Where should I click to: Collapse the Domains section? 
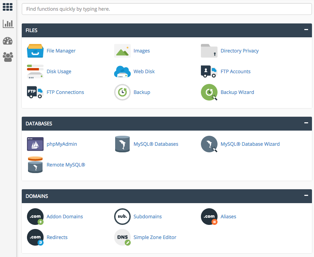[x=306, y=196]
